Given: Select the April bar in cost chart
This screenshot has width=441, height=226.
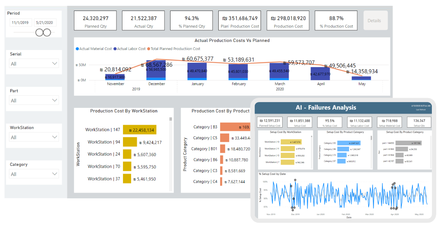Looking at the screenshot, I should [320, 74].
